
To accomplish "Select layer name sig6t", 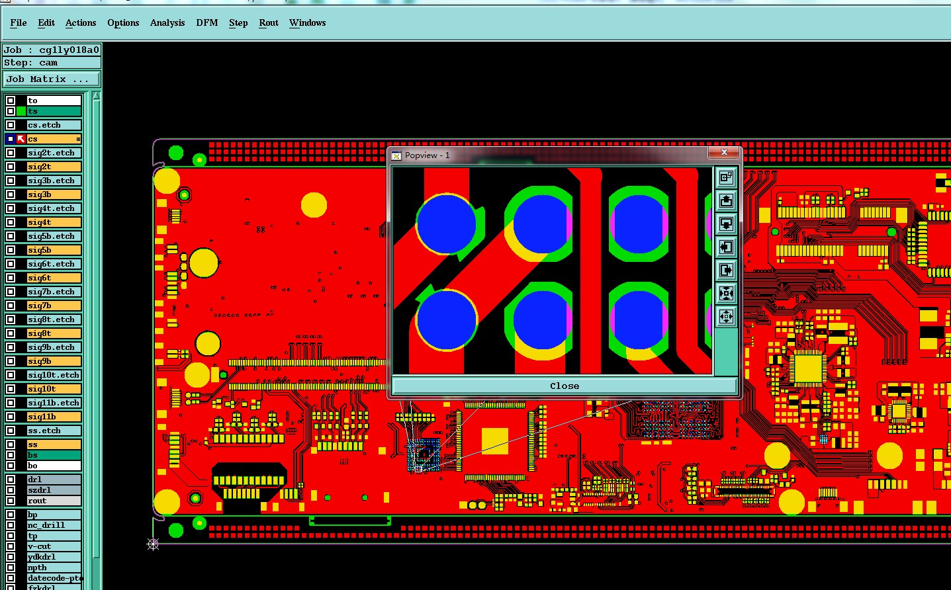I will [x=54, y=278].
